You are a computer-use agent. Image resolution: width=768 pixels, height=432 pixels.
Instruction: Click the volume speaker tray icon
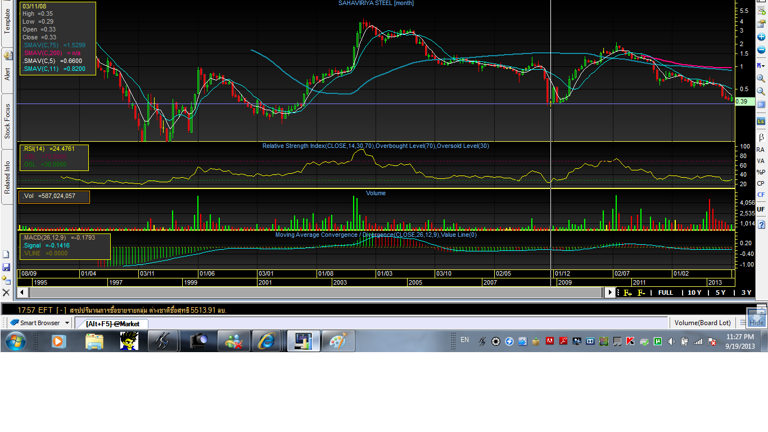(x=671, y=341)
